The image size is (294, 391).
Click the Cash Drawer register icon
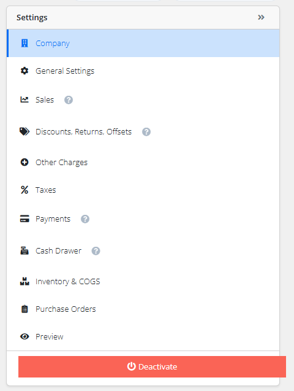[x=24, y=250]
